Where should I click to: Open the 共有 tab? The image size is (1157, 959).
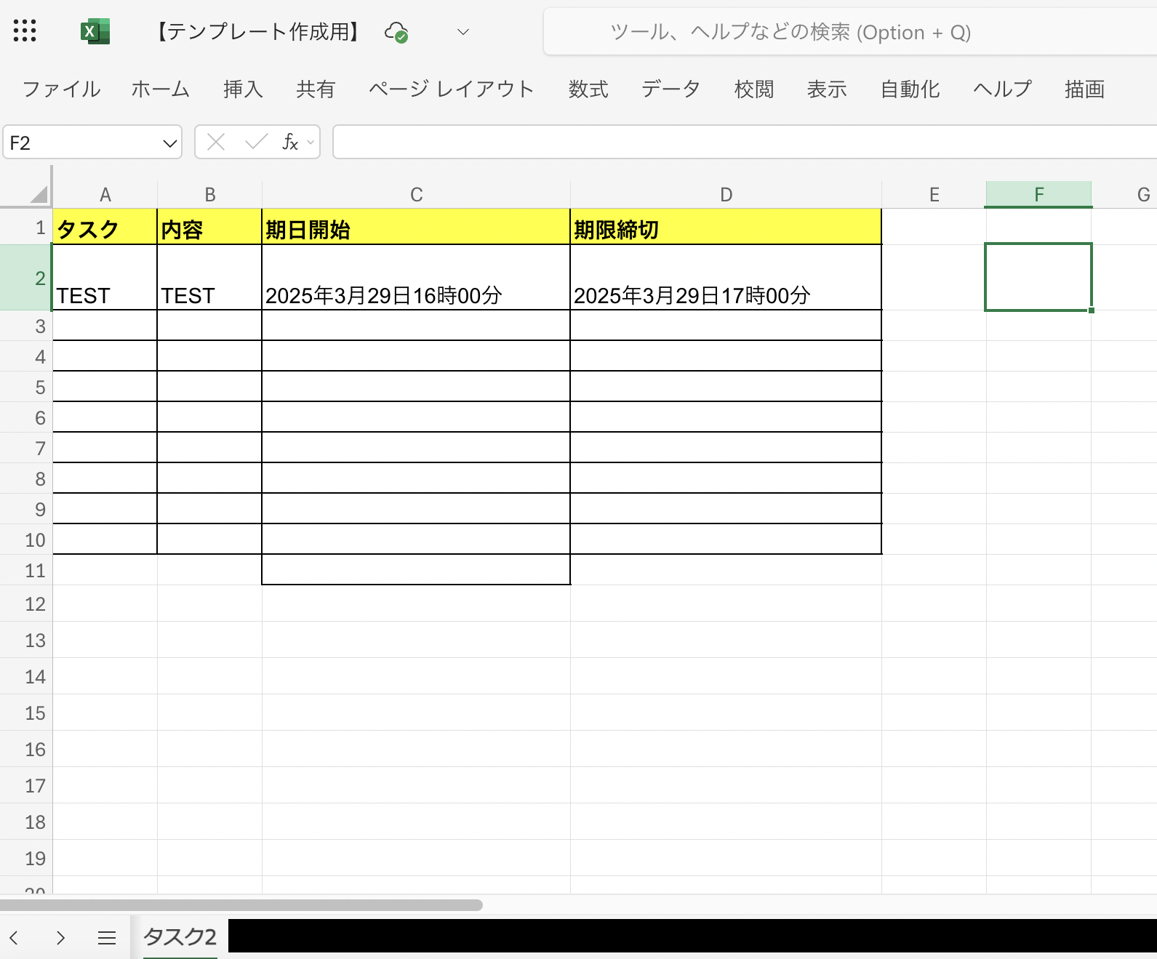pyautogui.click(x=316, y=89)
